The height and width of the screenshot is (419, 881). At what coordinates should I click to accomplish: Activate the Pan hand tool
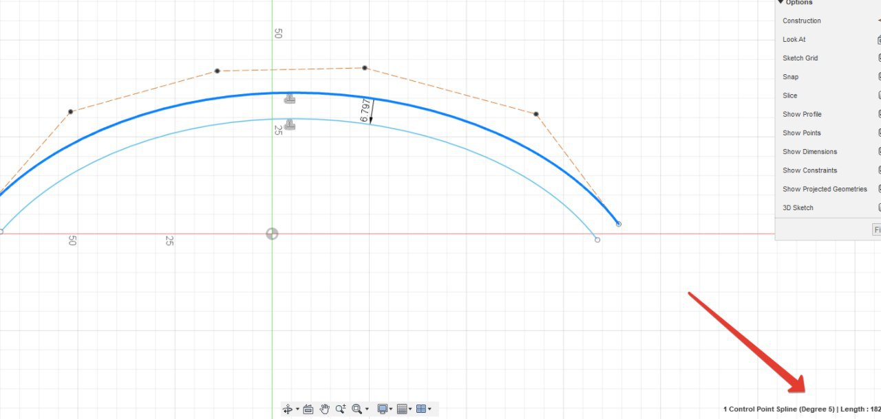tap(325, 409)
